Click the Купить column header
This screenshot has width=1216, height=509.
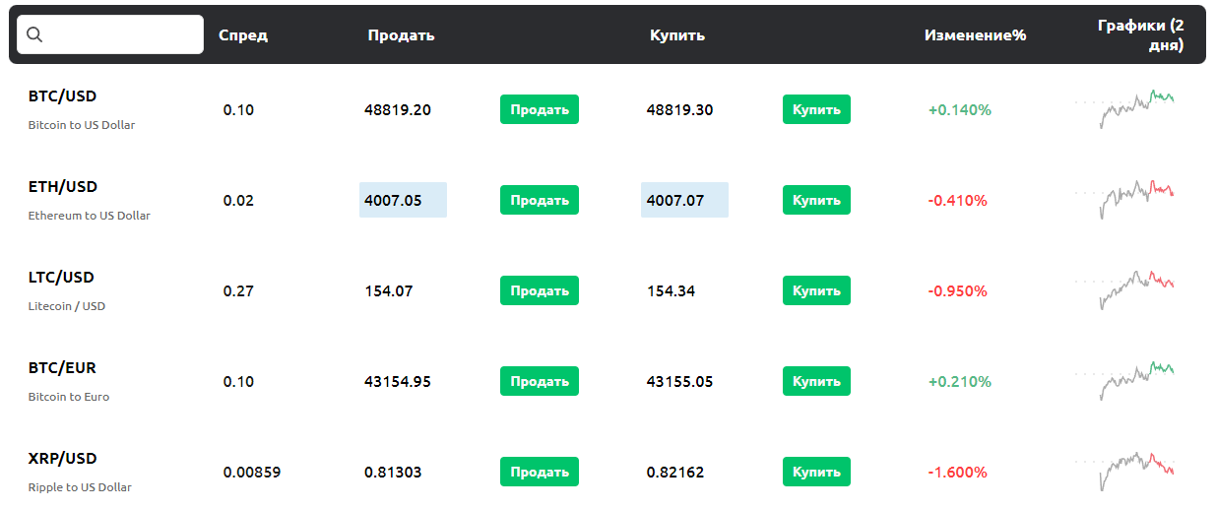click(x=677, y=35)
